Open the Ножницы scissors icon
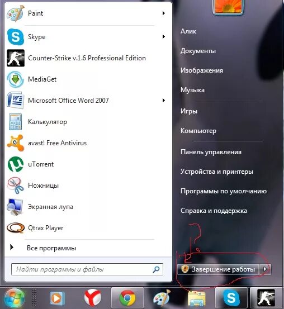The height and width of the screenshot is (309, 284). tap(16, 186)
